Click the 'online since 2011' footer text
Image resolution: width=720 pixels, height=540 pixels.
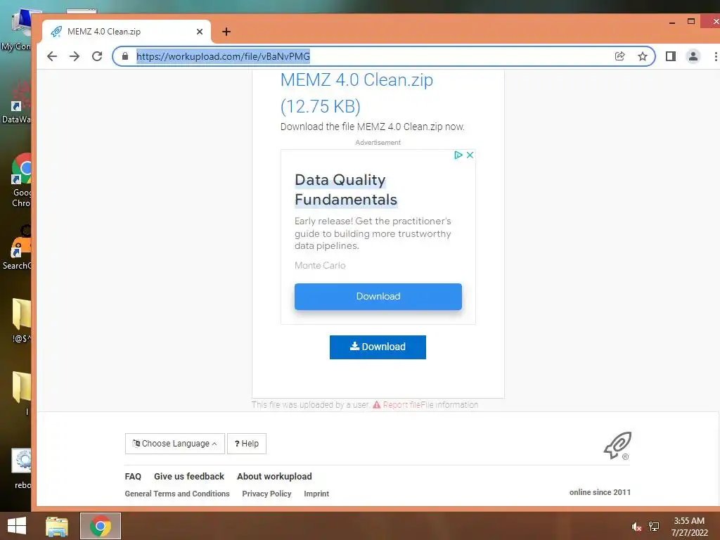[x=600, y=492]
